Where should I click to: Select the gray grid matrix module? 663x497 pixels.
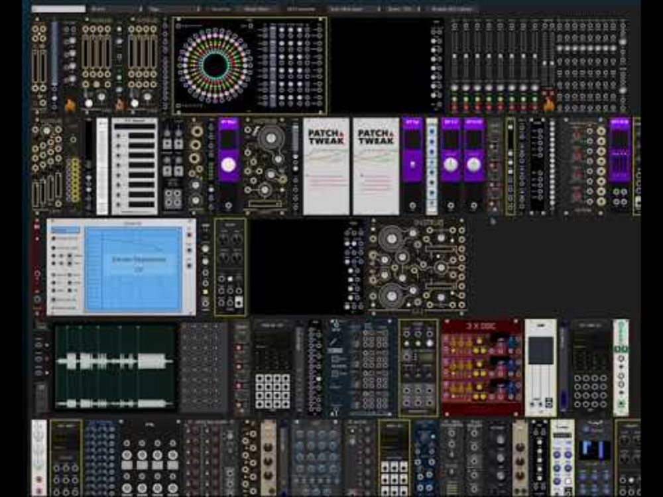point(204,368)
